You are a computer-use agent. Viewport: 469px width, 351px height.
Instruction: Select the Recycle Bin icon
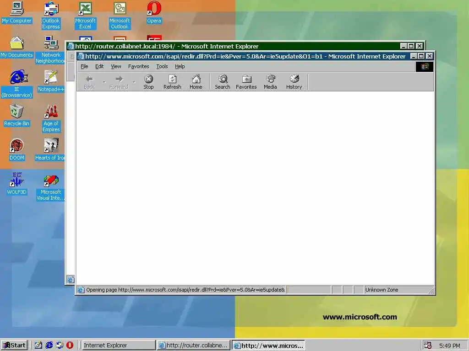point(16,116)
